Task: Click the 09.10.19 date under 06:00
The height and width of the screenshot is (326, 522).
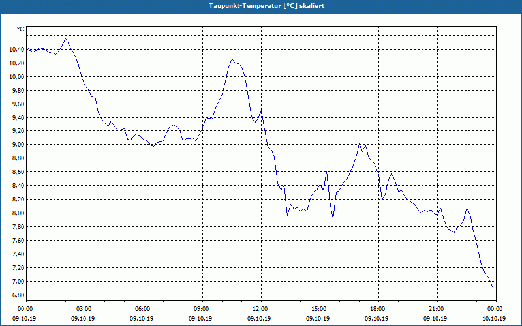Action: (x=142, y=319)
